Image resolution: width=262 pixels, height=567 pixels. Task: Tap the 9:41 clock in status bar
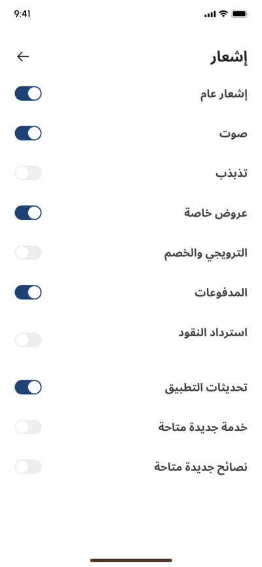tap(22, 14)
